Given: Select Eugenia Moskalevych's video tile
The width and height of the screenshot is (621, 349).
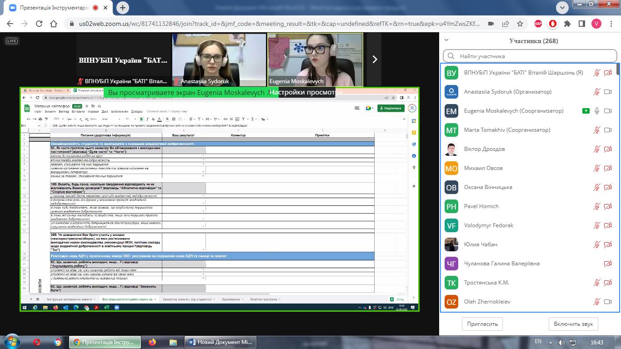Looking at the screenshot, I should (315, 60).
